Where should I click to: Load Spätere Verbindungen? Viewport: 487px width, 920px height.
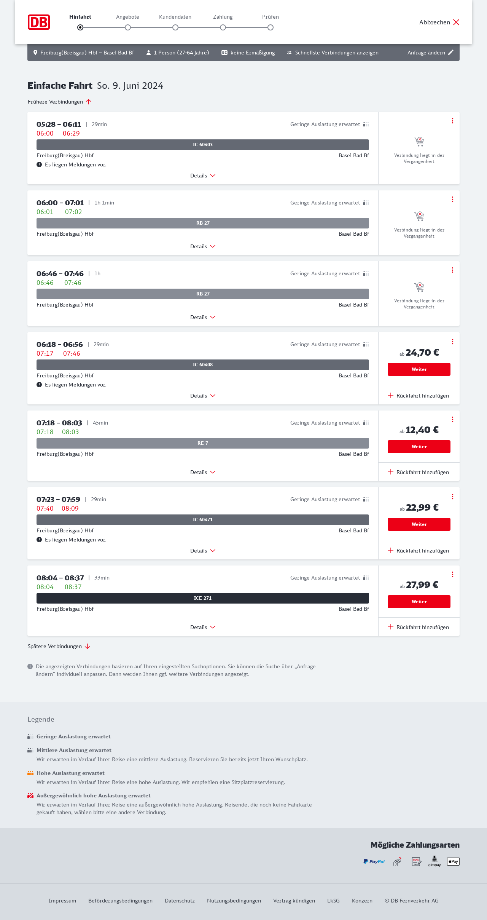tap(59, 646)
